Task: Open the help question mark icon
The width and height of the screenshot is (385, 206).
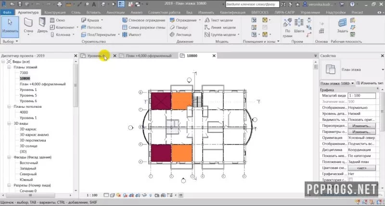Action: click(352, 4)
